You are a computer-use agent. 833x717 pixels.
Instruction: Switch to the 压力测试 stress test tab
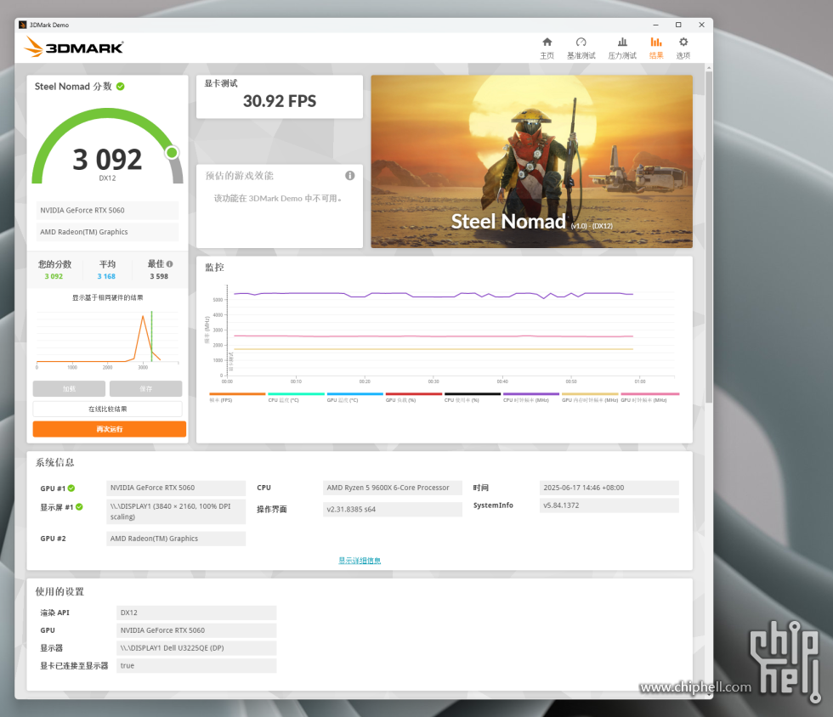(622, 48)
